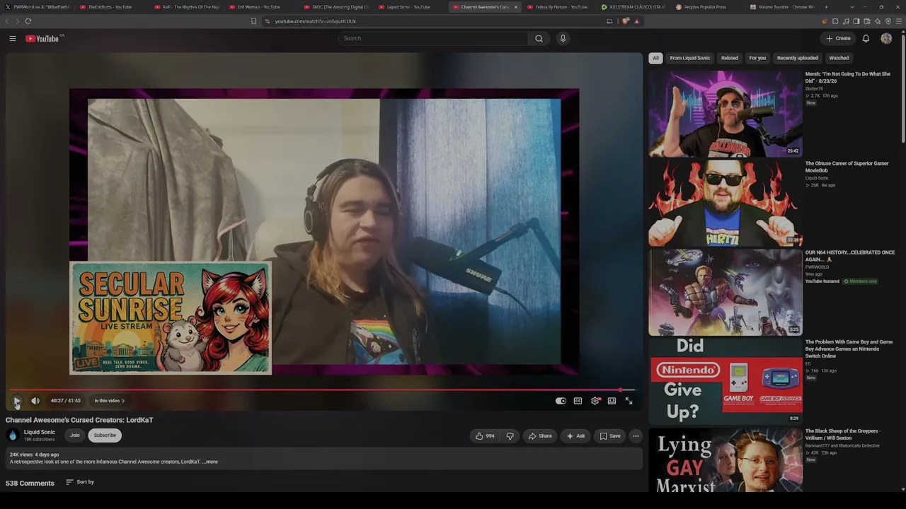Select the All filter chip
The image size is (906, 509).
[x=655, y=58]
